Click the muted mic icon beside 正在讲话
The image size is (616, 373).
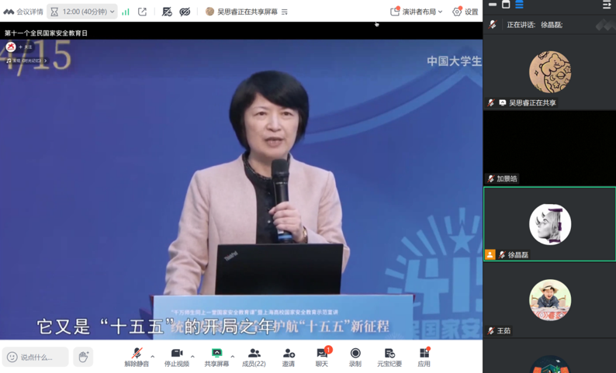[x=493, y=25]
